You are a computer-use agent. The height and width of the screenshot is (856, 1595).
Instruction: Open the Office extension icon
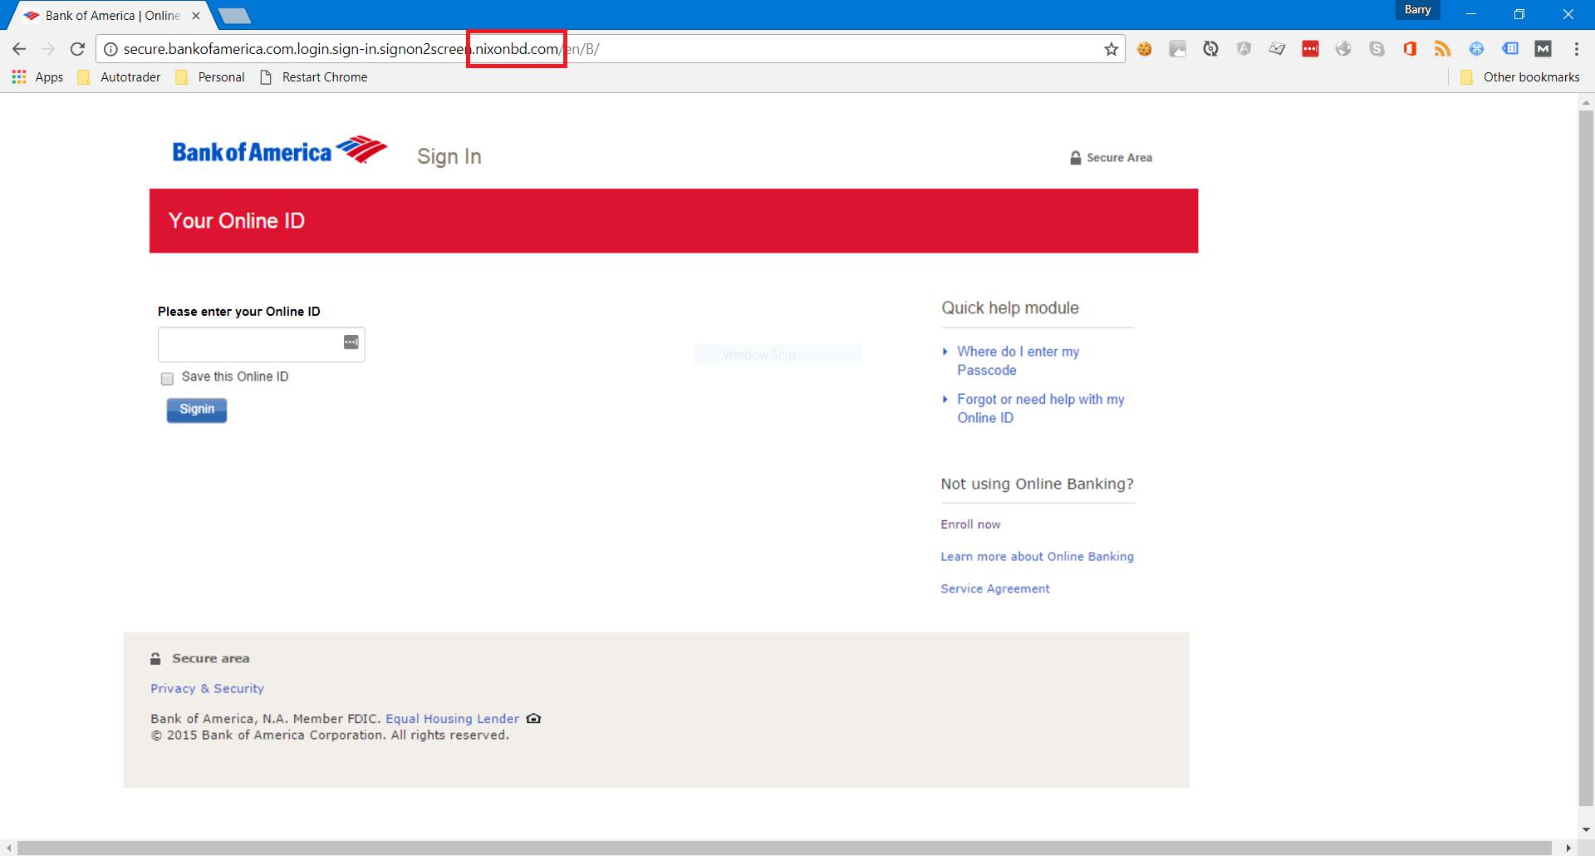(1410, 49)
